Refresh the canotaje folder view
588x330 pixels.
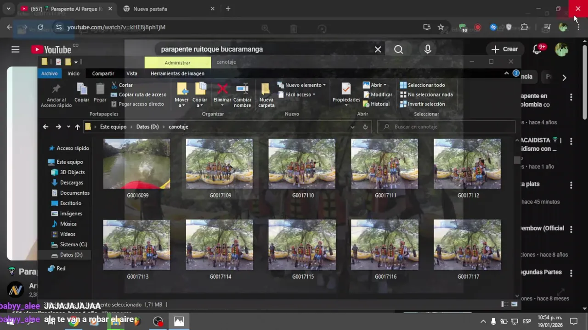[x=365, y=127]
